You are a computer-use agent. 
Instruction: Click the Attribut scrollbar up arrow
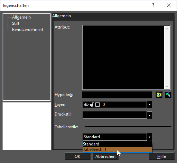[x=167, y=29]
